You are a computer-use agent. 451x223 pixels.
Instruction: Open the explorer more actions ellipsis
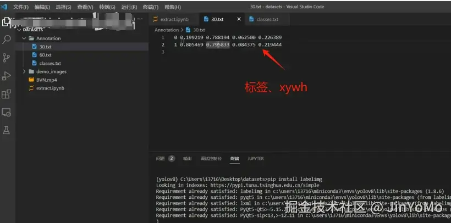tap(140, 19)
